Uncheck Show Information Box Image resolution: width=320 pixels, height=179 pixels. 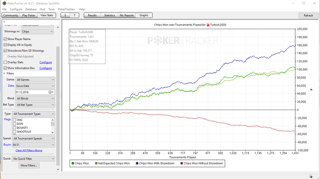pyautogui.click(x=5, y=68)
